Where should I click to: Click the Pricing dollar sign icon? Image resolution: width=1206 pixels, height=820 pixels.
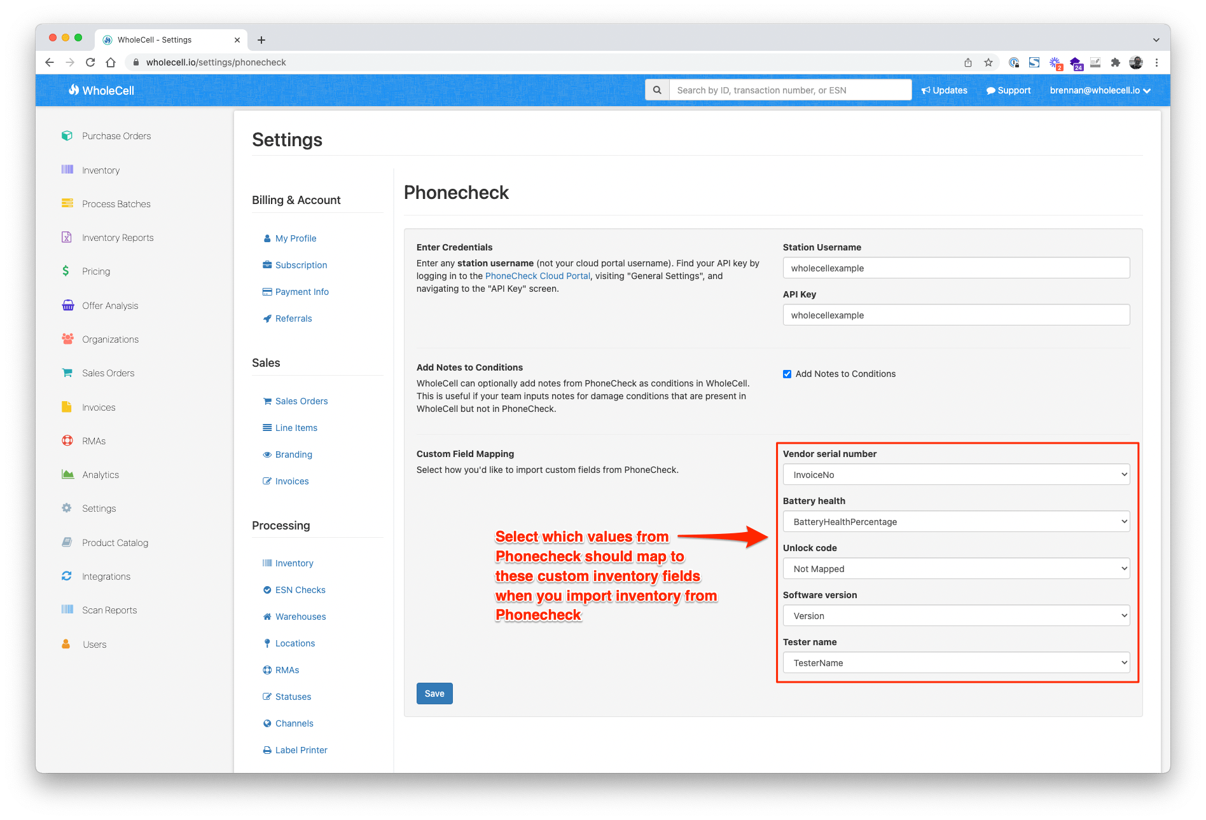pyautogui.click(x=66, y=271)
